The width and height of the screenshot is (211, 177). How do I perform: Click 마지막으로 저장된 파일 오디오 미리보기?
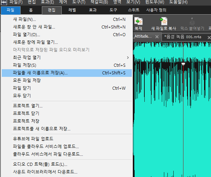67,50
